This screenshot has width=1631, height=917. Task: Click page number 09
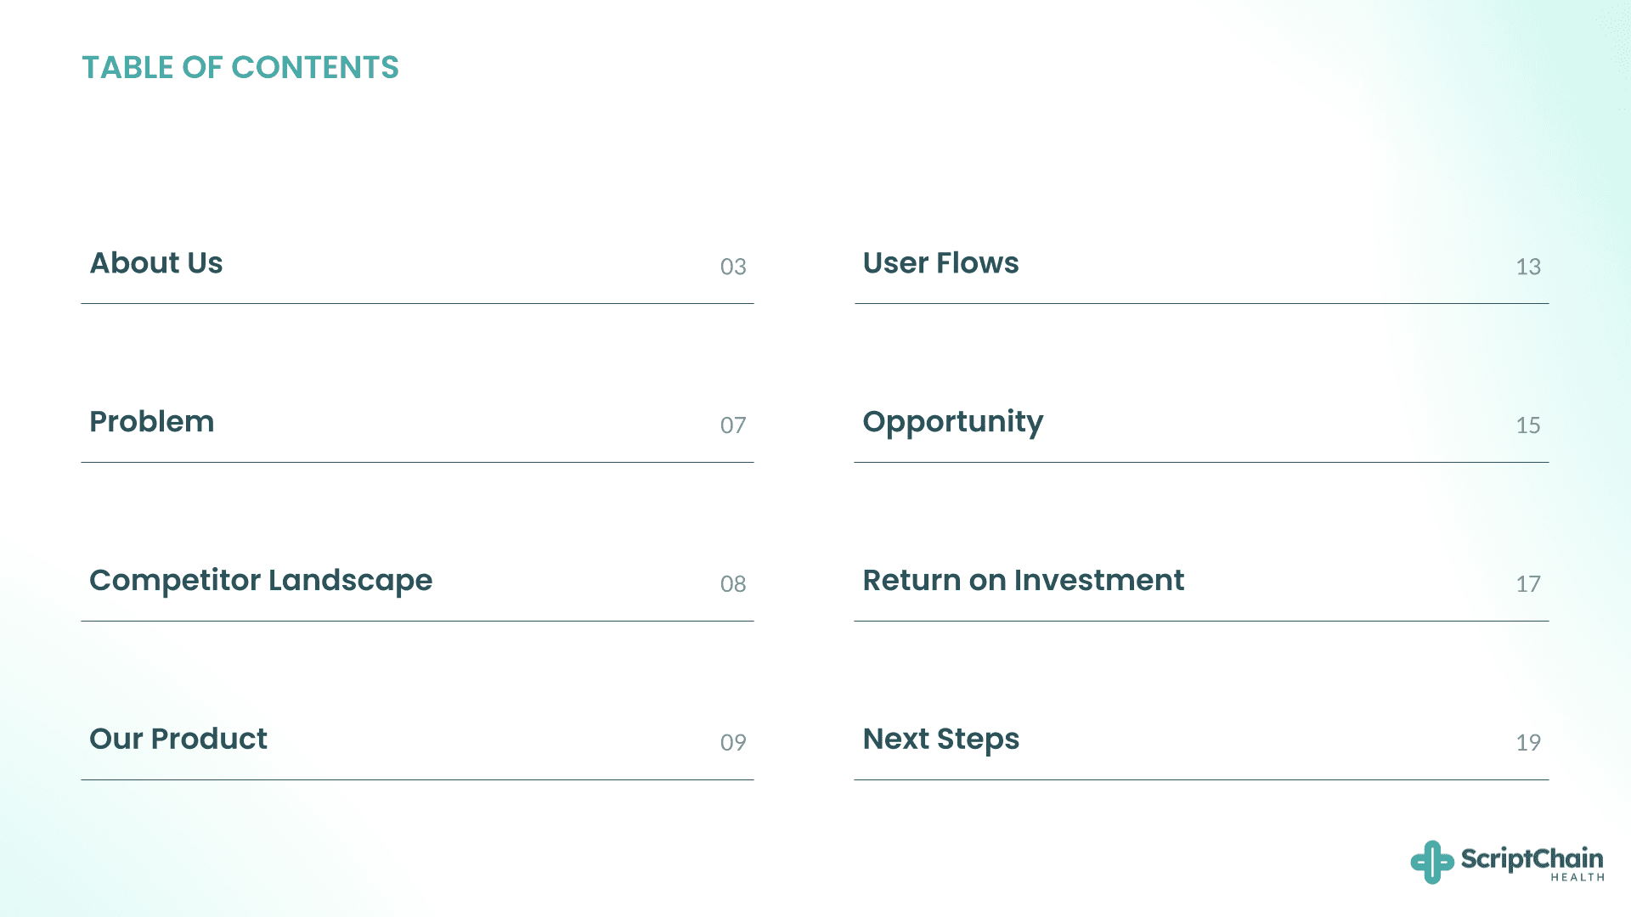tap(733, 743)
